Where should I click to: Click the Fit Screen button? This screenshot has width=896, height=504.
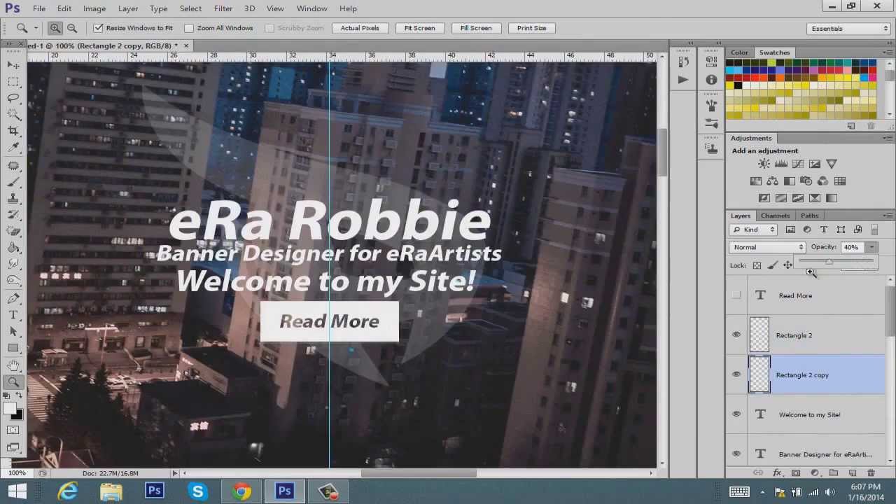tap(419, 28)
